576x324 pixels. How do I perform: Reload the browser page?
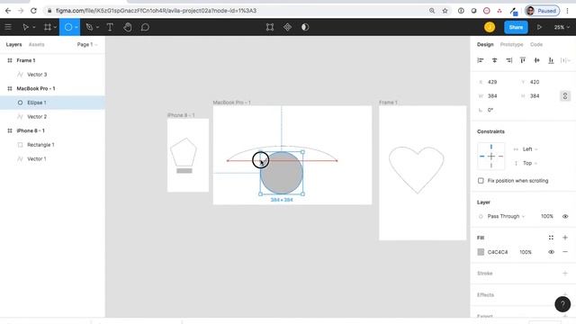point(33,11)
